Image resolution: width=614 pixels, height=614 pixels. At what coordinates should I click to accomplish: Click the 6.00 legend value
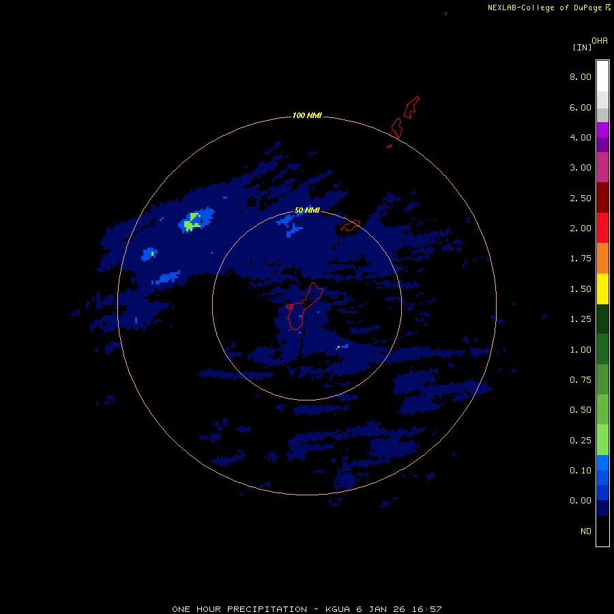(x=581, y=107)
